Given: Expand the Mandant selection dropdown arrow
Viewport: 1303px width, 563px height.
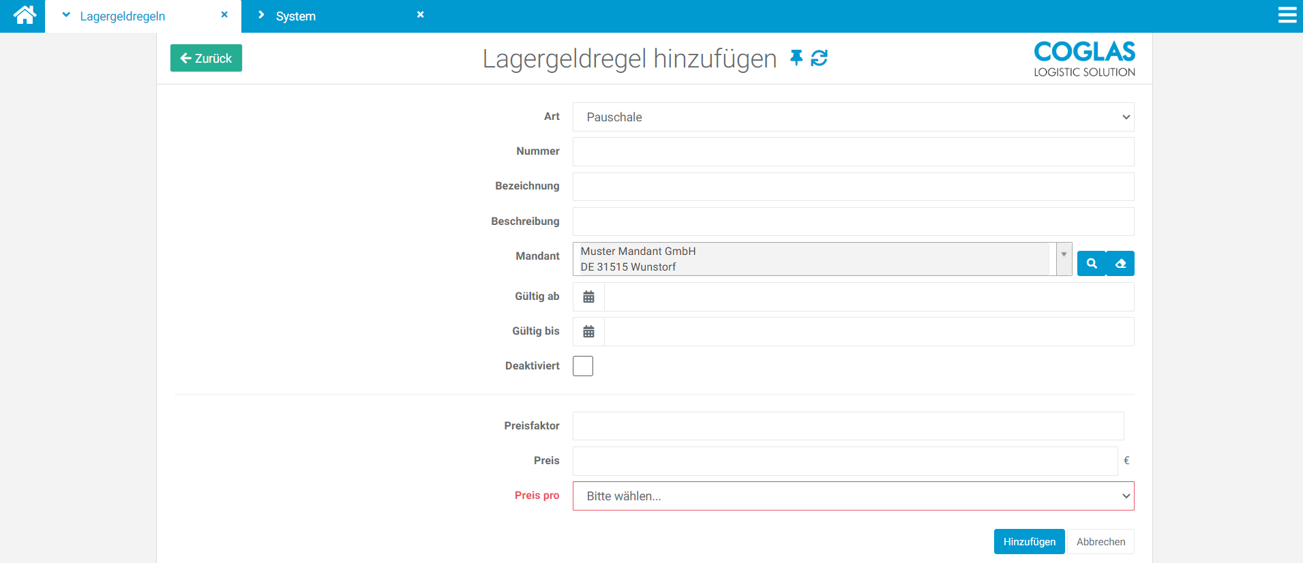Looking at the screenshot, I should 1064,254.
